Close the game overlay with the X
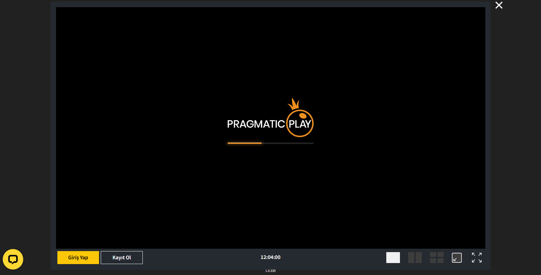The width and height of the screenshot is (541, 275). tap(499, 5)
